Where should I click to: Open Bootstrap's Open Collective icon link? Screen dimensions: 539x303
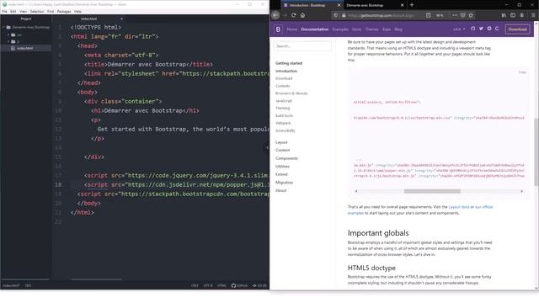497,29
